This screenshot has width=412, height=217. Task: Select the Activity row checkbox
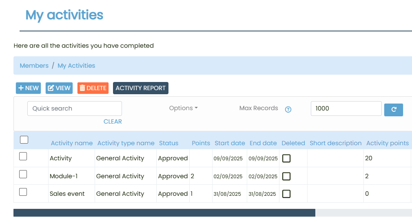click(23, 156)
